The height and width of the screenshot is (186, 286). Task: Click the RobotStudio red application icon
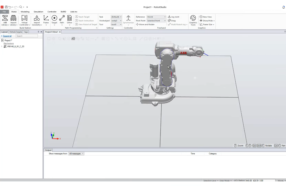tap(2, 7)
